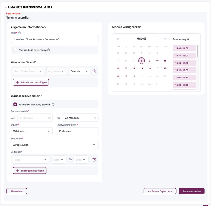This screenshot has height=206, width=211.
Task: Click info icon beside Nur für diese Bewerbung
Action: point(49,50)
